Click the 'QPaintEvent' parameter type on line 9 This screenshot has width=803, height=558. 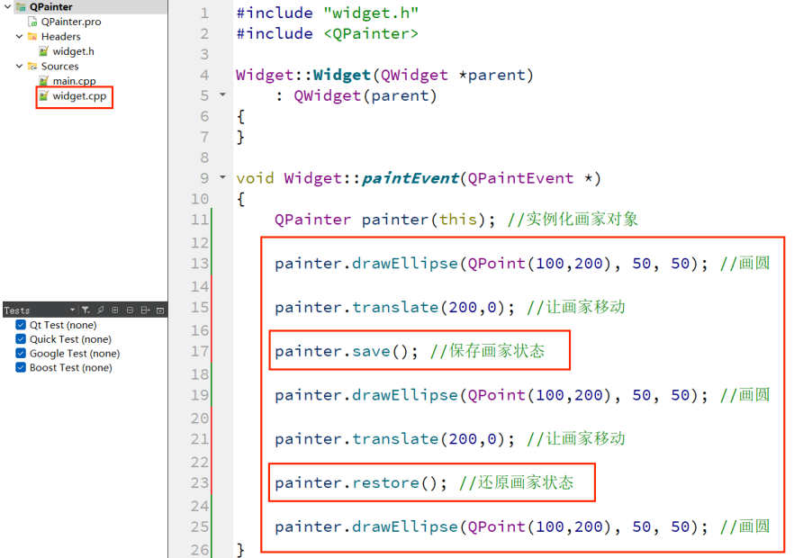(520, 178)
